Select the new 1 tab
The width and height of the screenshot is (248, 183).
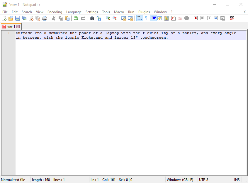click(11, 27)
